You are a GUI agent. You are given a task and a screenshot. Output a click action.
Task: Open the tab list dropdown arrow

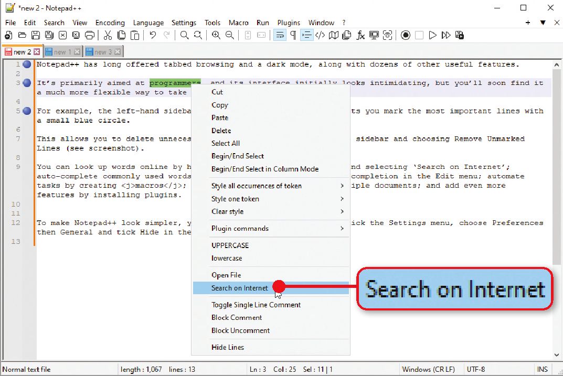click(543, 23)
